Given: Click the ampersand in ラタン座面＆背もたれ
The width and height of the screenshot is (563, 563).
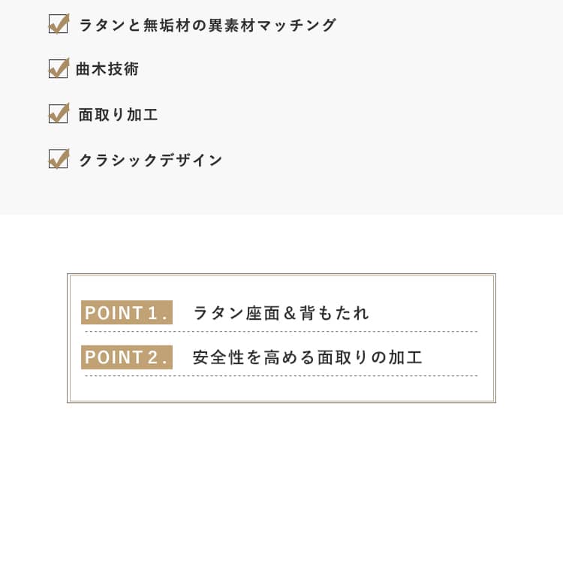Looking at the screenshot, I should [x=290, y=313].
